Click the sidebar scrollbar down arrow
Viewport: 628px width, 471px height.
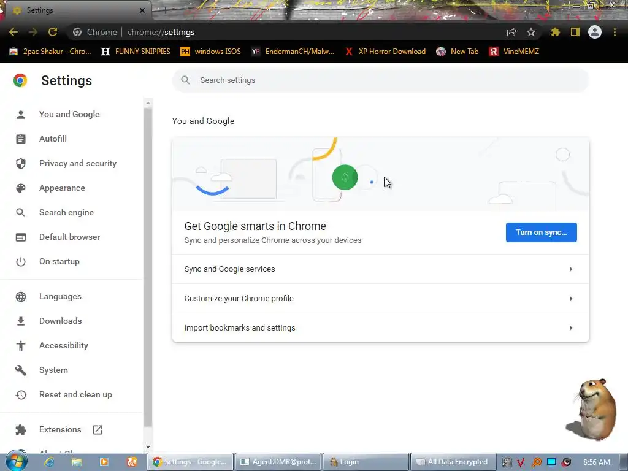(x=148, y=446)
